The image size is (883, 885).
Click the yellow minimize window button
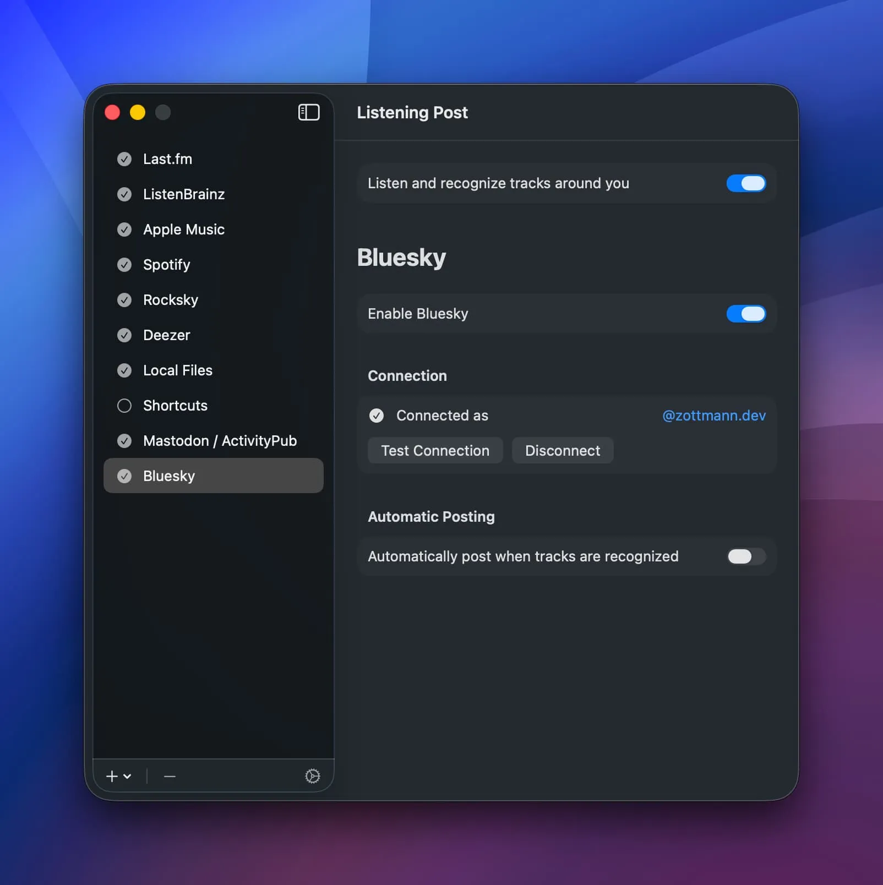pyautogui.click(x=138, y=112)
